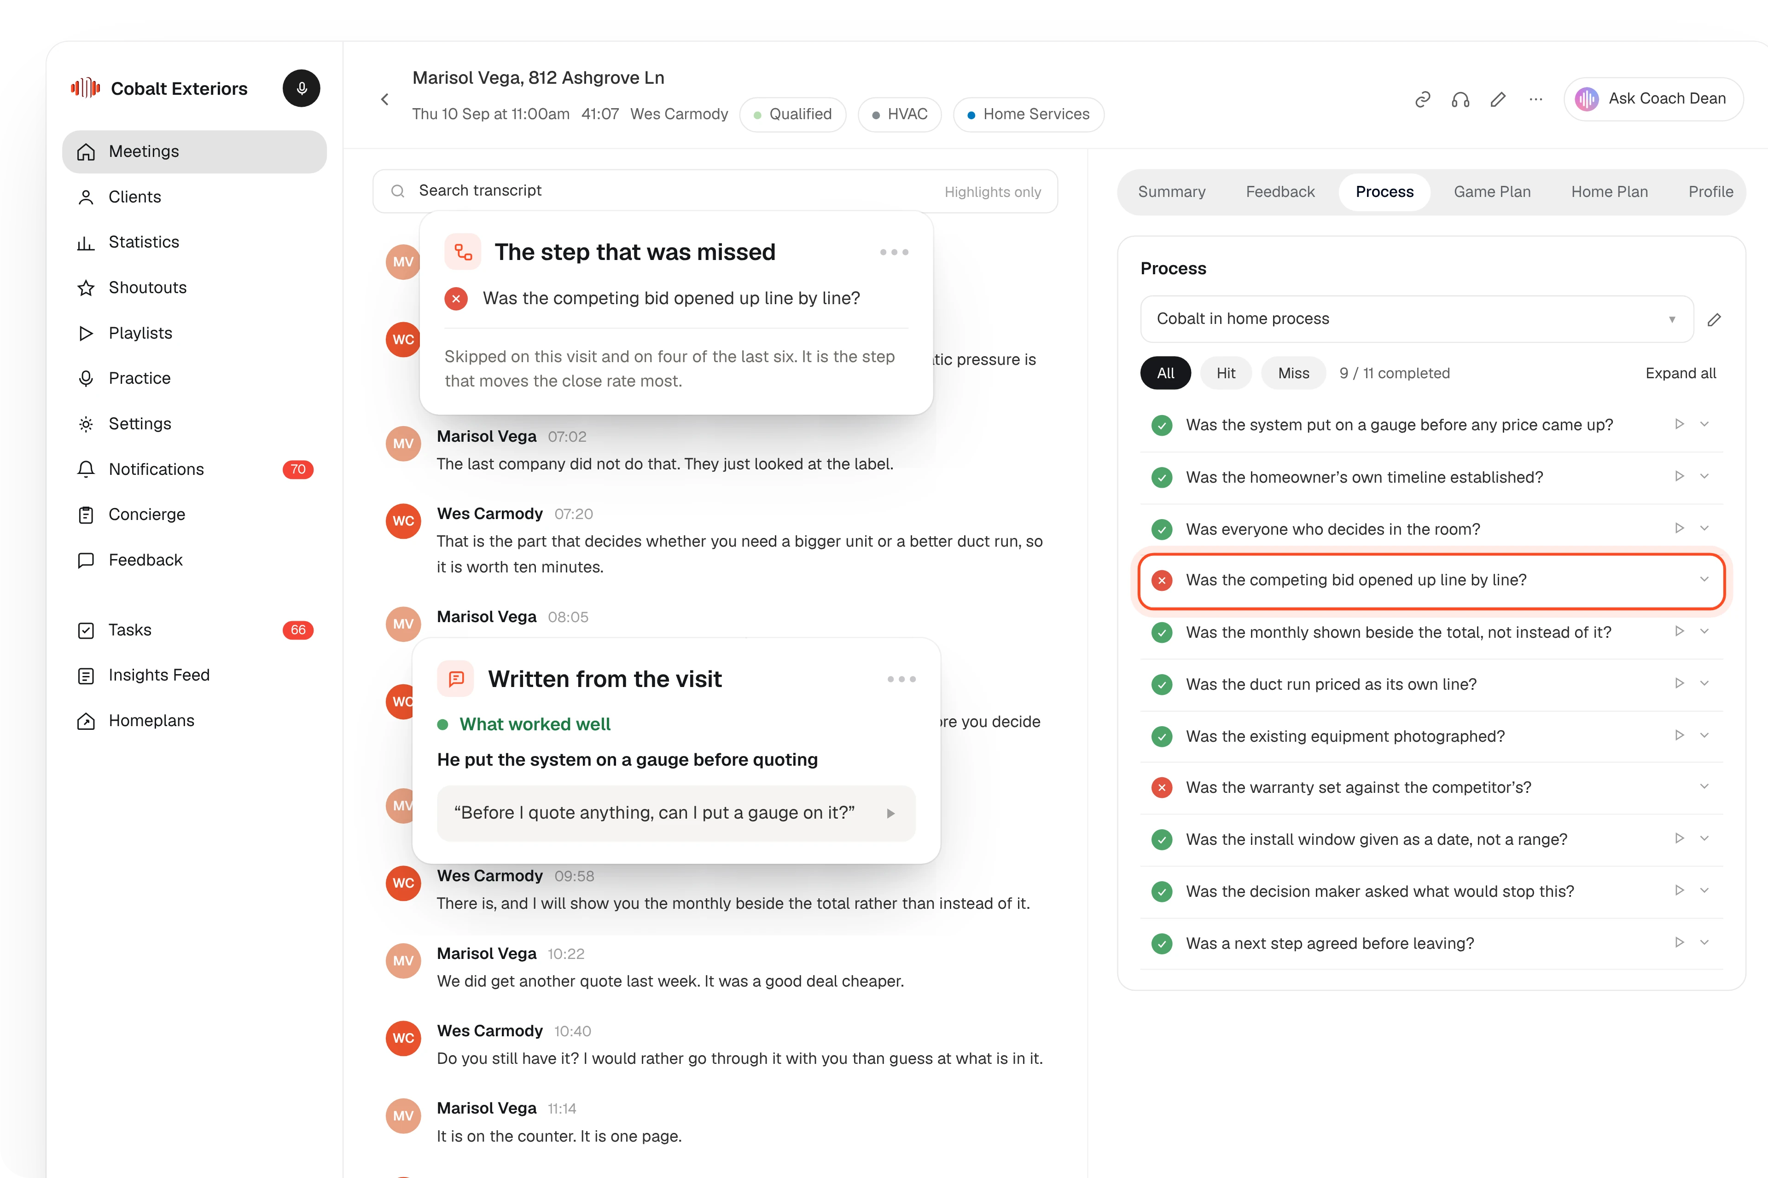Open Playlists in the sidebar
1768x1178 pixels.
[x=194, y=333]
